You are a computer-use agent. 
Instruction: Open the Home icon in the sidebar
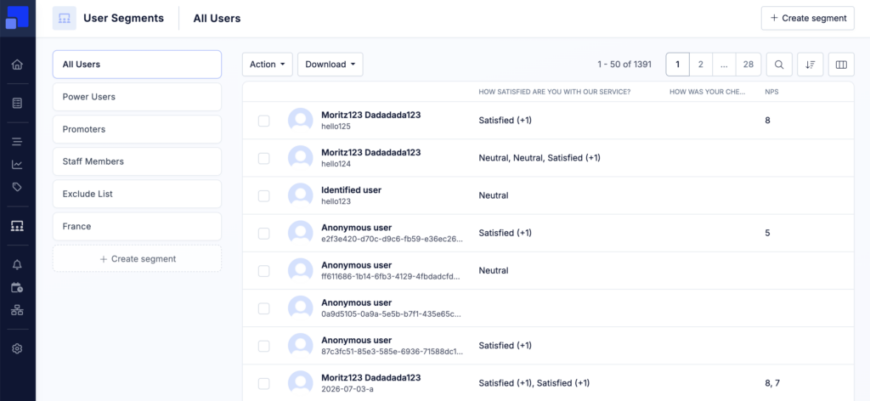[x=17, y=65]
